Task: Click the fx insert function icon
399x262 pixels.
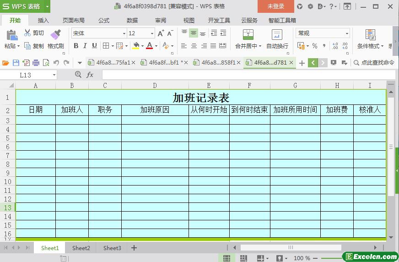Action: pos(90,75)
